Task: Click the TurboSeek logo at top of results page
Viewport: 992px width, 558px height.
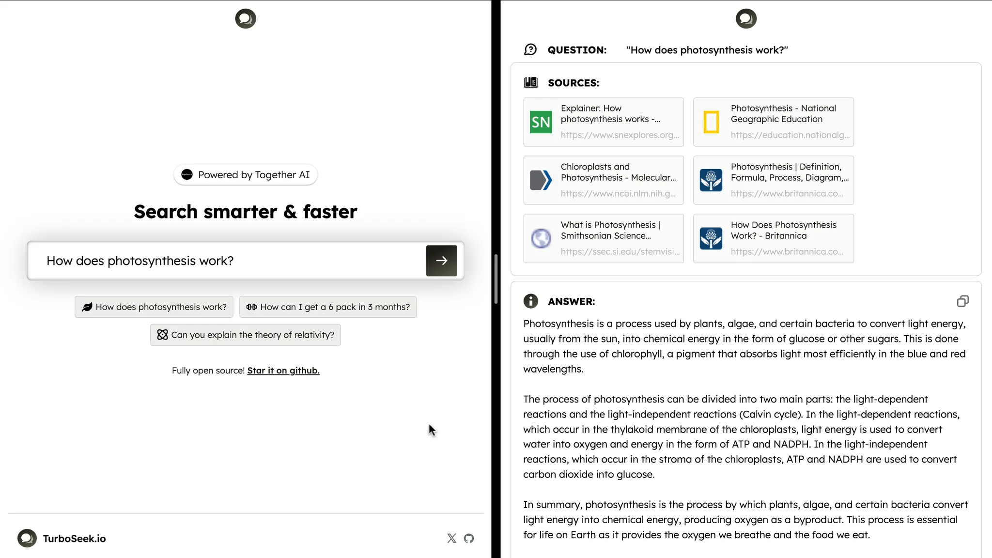Action: coord(746,18)
